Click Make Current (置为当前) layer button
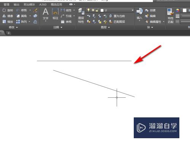190x142 pixels. point(117,16)
